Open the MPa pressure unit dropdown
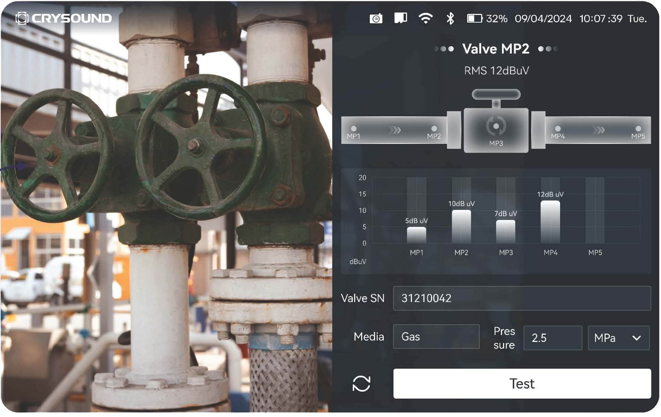This screenshot has width=661, height=417. 618,338
